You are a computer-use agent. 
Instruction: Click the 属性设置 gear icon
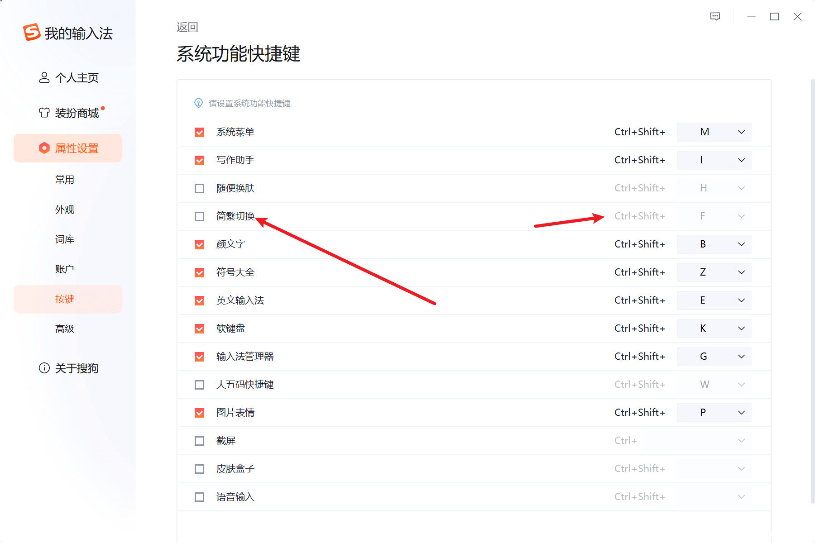coord(44,148)
